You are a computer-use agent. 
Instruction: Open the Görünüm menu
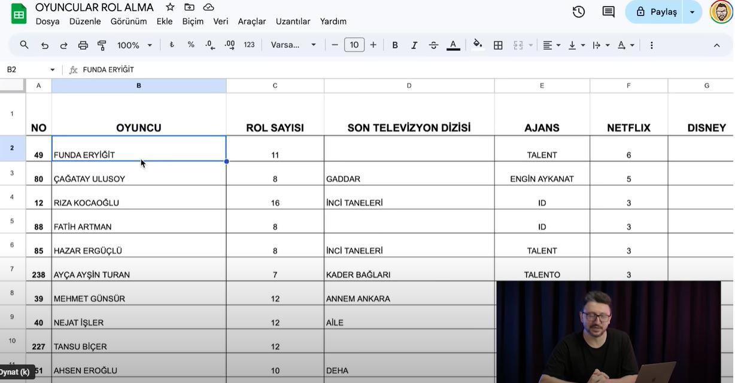tap(129, 22)
